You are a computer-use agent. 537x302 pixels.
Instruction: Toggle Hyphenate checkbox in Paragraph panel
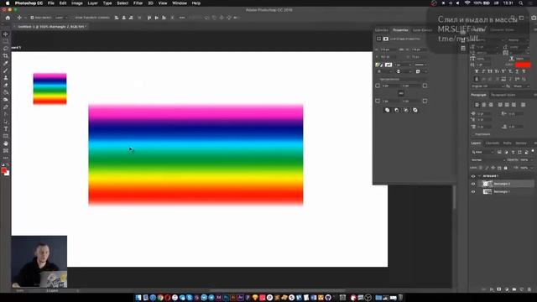pos(474,134)
